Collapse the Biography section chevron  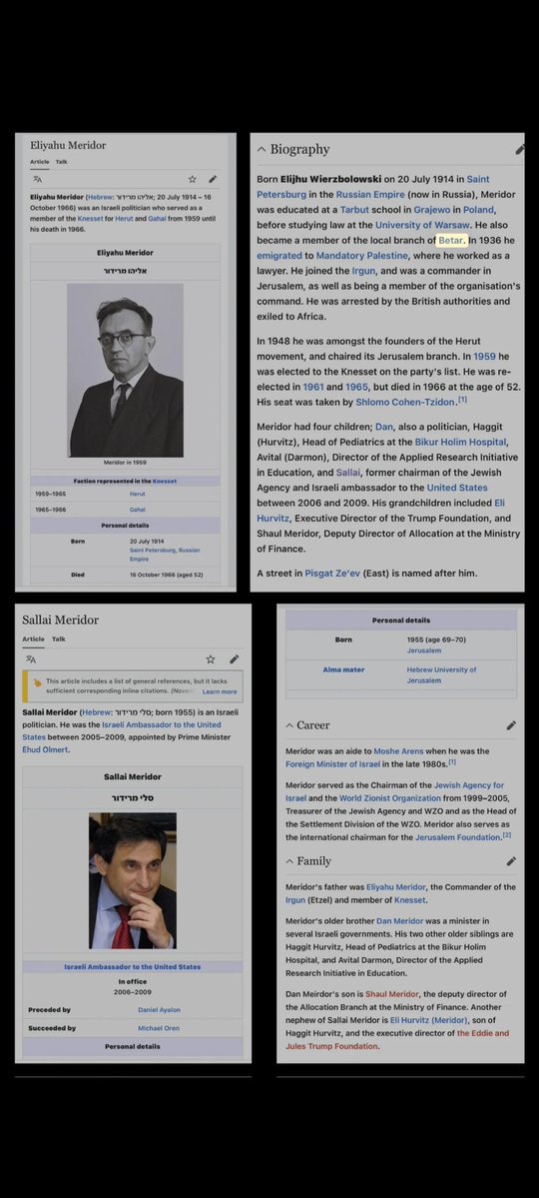tap(262, 150)
